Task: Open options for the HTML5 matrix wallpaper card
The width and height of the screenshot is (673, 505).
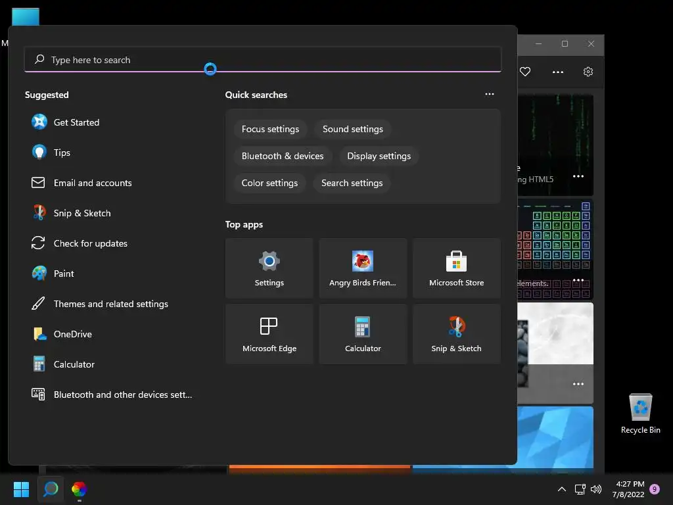Action: tap(578, 176)
